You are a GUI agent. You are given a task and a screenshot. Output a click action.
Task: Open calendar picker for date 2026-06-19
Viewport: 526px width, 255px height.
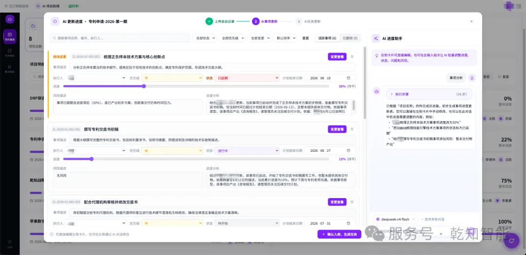348,78
